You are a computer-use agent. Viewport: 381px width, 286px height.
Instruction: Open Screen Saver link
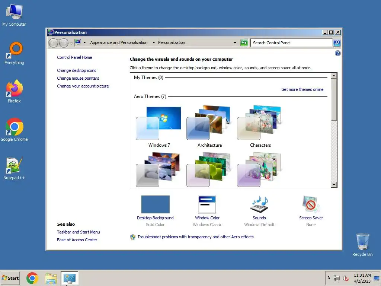click(311, 218)
